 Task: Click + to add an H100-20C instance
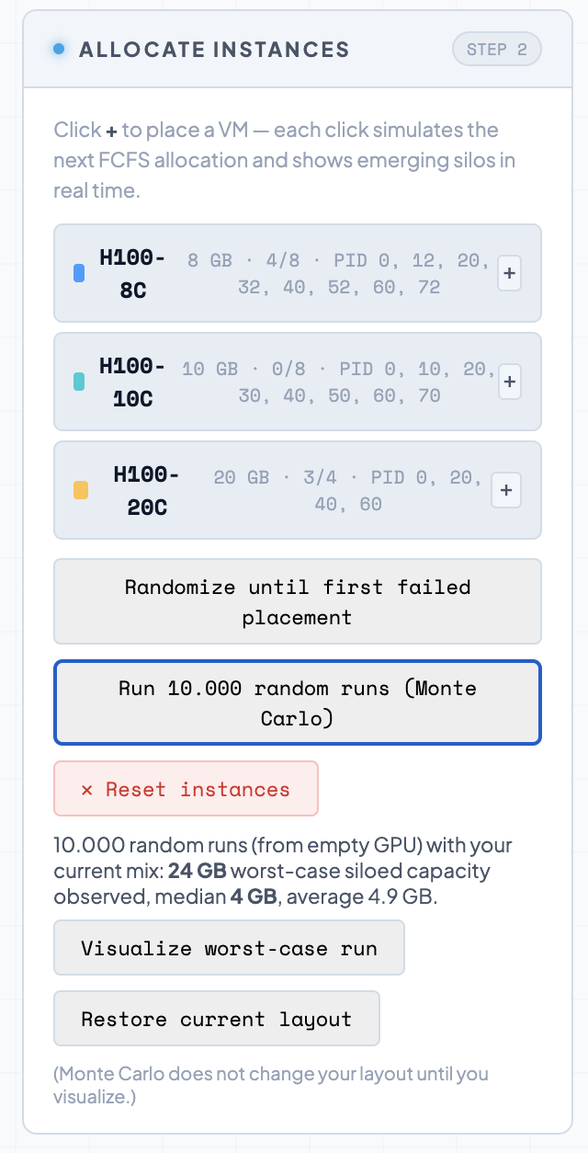point(505,490)
